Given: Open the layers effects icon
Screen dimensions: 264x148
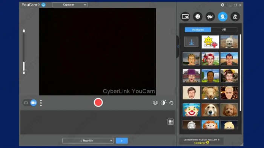Looking at the screenshot, I should coord(155,103).
